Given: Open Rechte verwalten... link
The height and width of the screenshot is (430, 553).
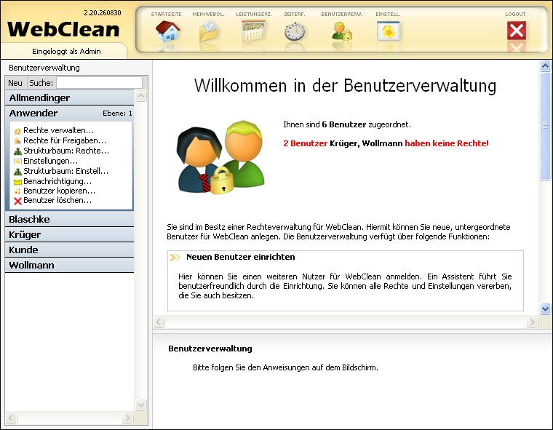Looking at the screenshot, I should (x=58, y=130).
